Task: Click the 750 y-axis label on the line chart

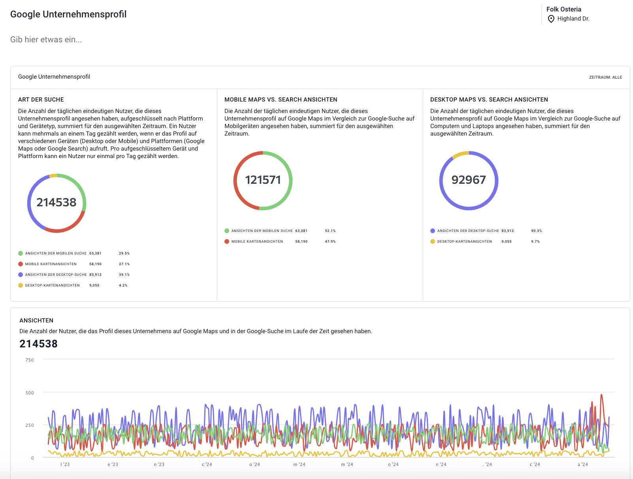Action: pyautogui.click(x=30, y=360)
